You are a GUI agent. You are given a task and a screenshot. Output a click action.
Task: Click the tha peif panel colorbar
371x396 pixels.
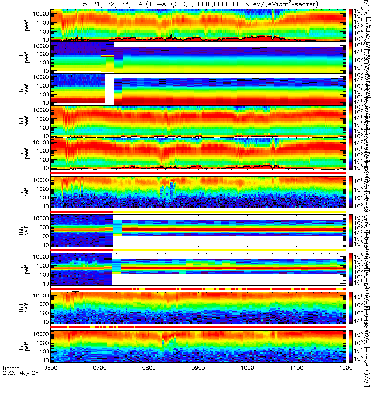351,192
